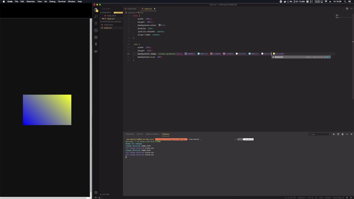Select the language mode CSS in status bar
Image resolution: width=354 pixels, height=199 pixels.
321,198
